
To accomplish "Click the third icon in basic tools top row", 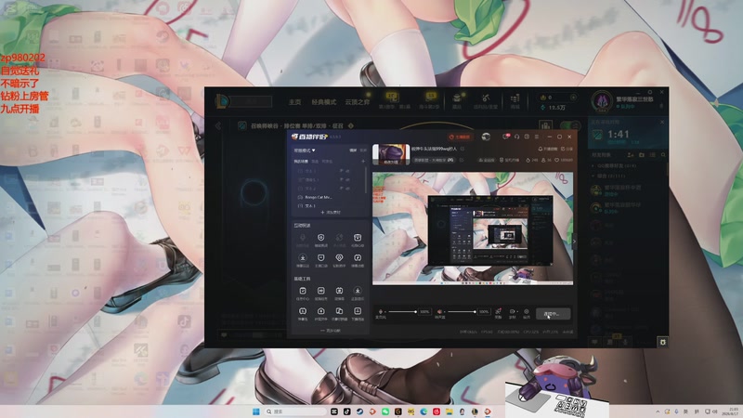I will tap(339, 291).
